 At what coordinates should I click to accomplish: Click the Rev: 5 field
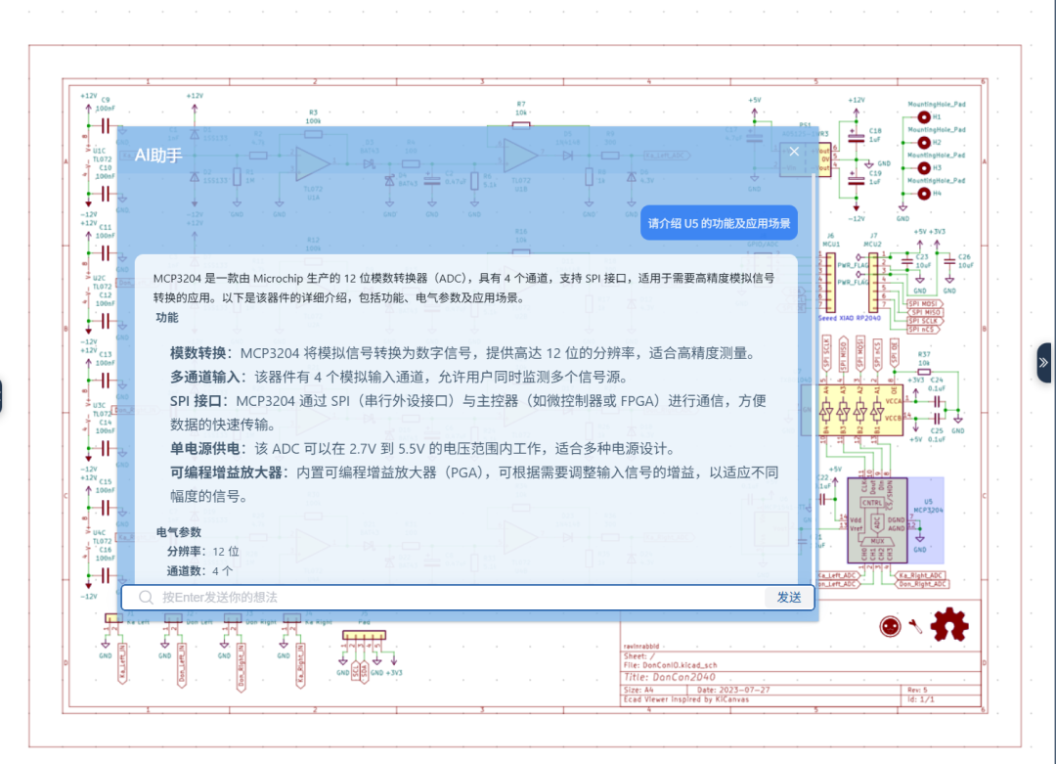917,690
